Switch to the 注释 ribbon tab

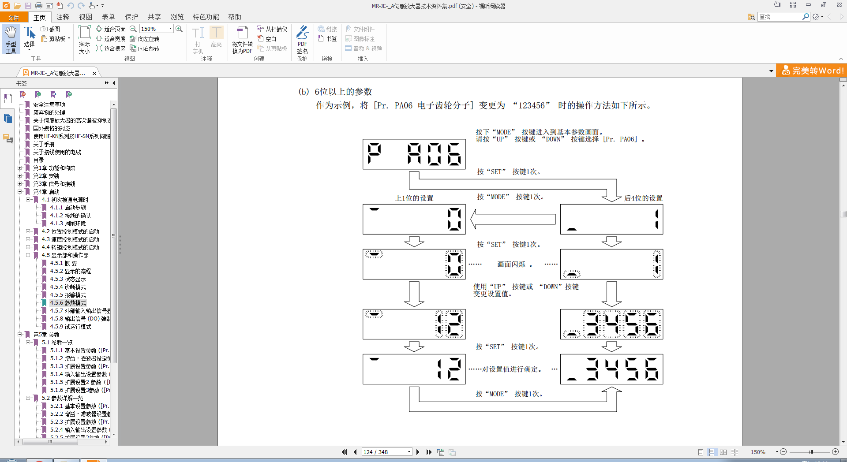[63, 17]
